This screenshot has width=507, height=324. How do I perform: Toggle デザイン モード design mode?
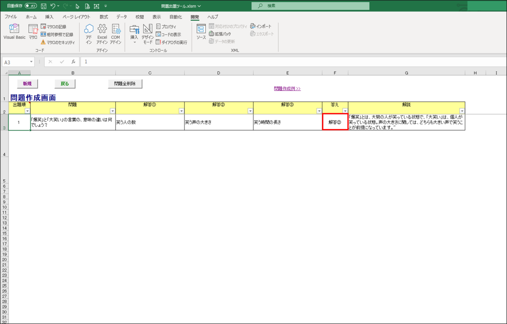[147, 34]
